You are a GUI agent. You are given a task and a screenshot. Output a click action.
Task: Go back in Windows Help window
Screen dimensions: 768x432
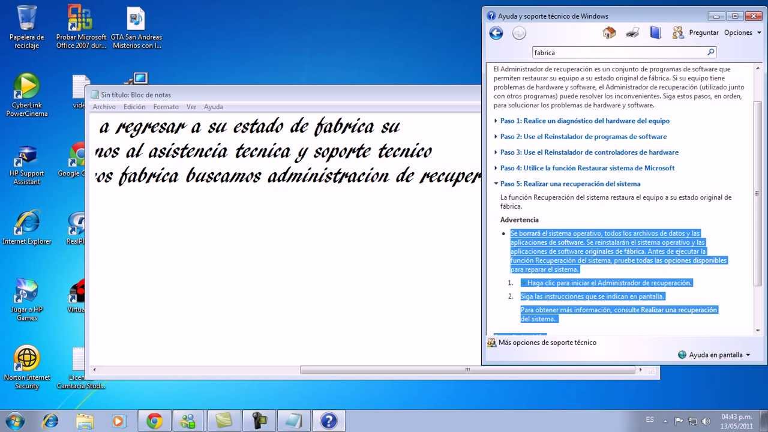(496, 33)
